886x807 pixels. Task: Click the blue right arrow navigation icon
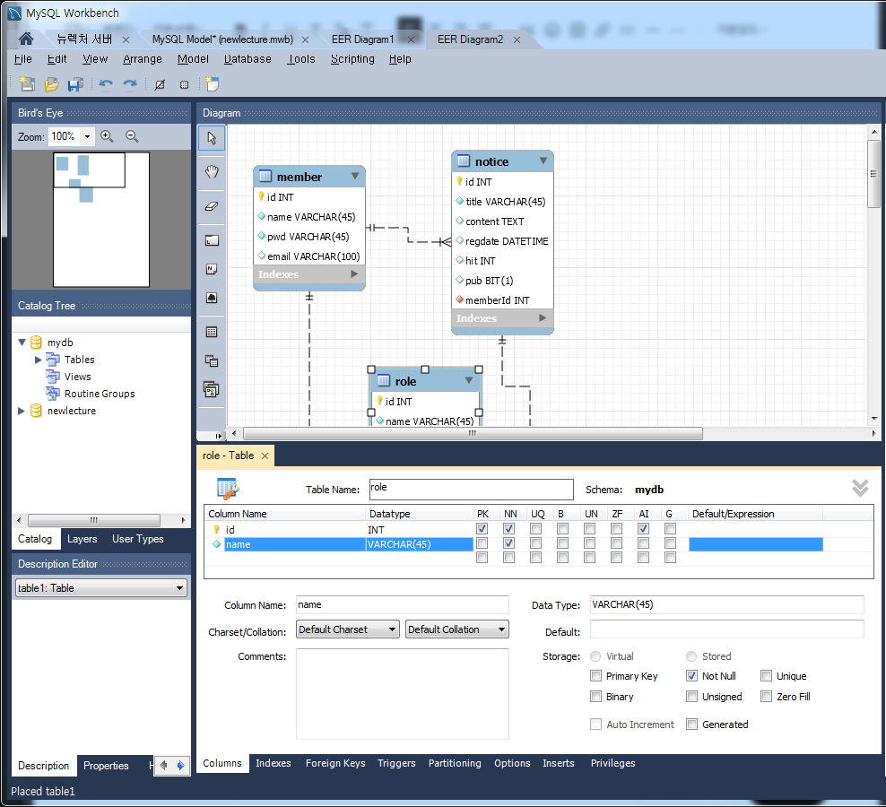click(180, 766)
